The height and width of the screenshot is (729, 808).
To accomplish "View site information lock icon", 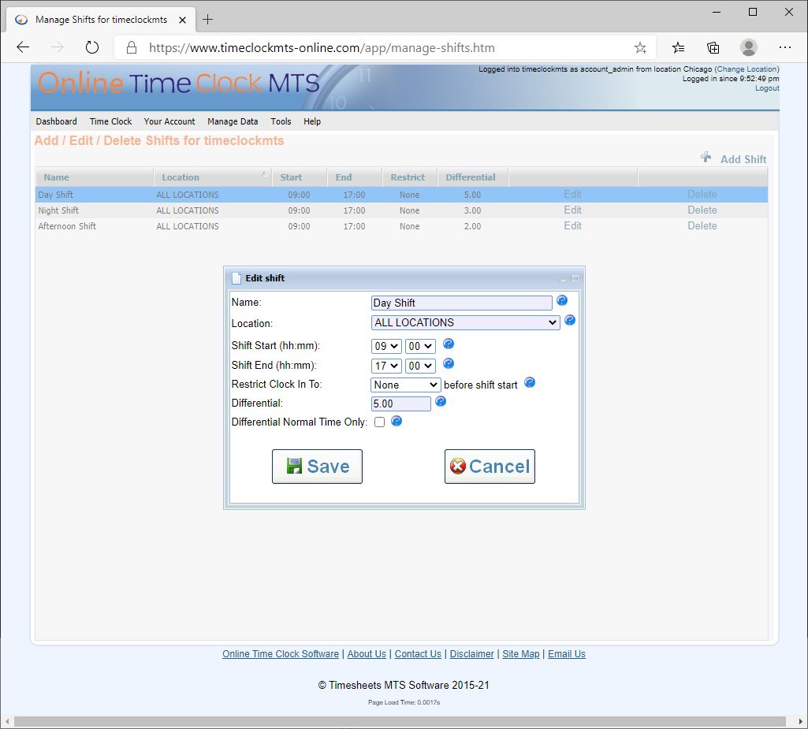I will (x=132, y=48).
